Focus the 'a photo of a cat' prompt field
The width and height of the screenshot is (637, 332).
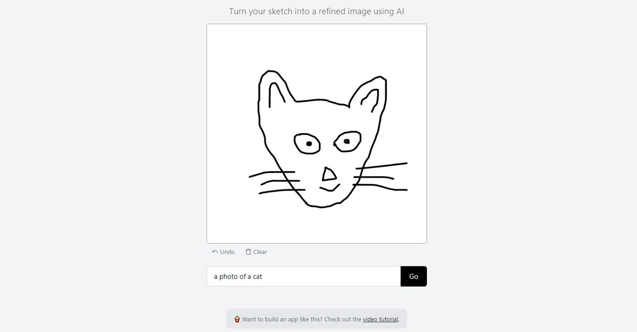(303, 276)
